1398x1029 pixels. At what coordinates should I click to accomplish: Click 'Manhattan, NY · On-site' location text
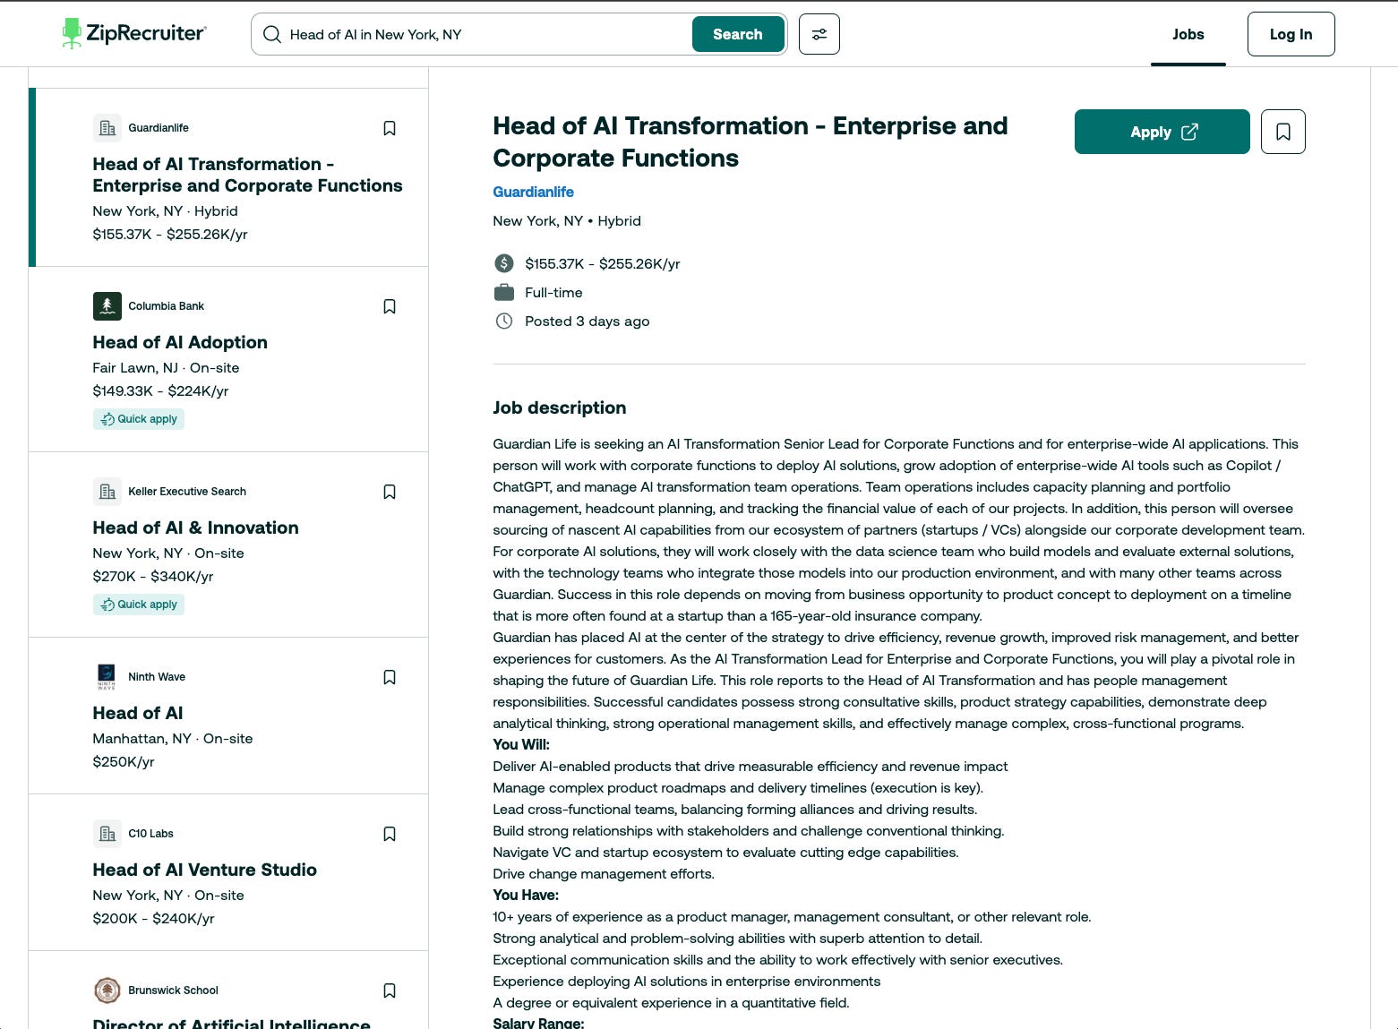173,738
